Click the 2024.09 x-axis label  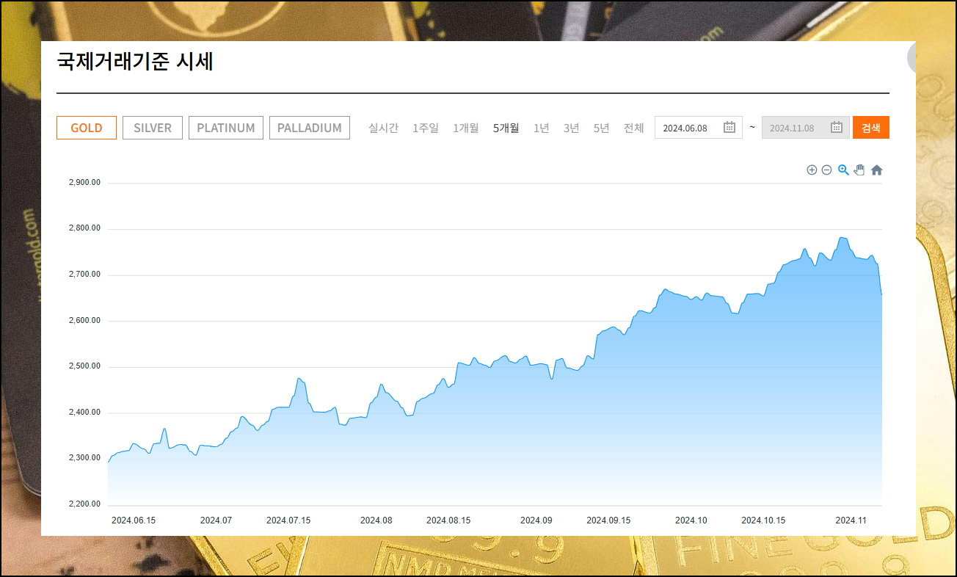point(536,520)
